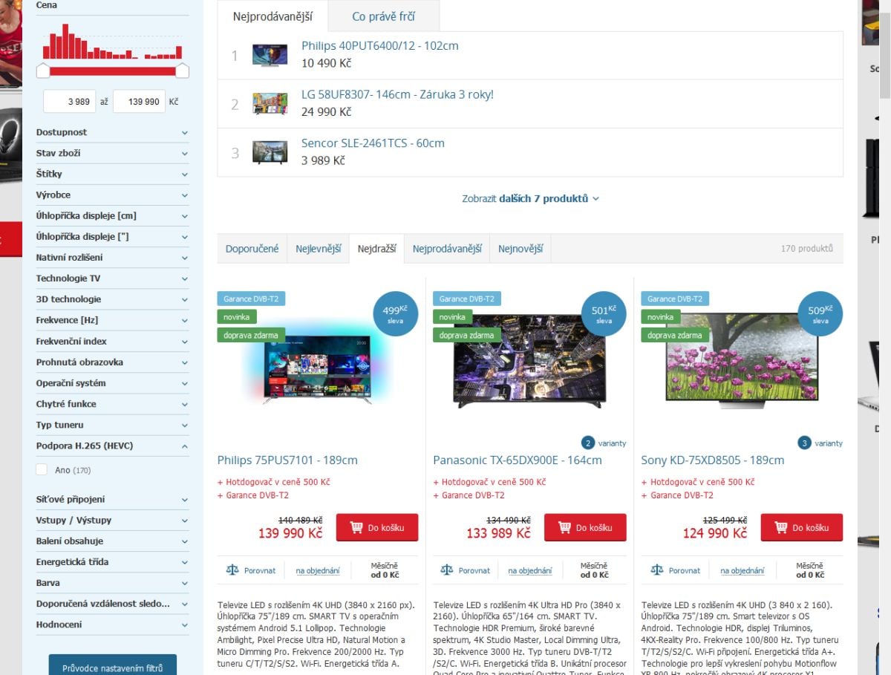
Task: Expand the Úhlopříčka displeje [cm] filter
Action: pos(112,216)
